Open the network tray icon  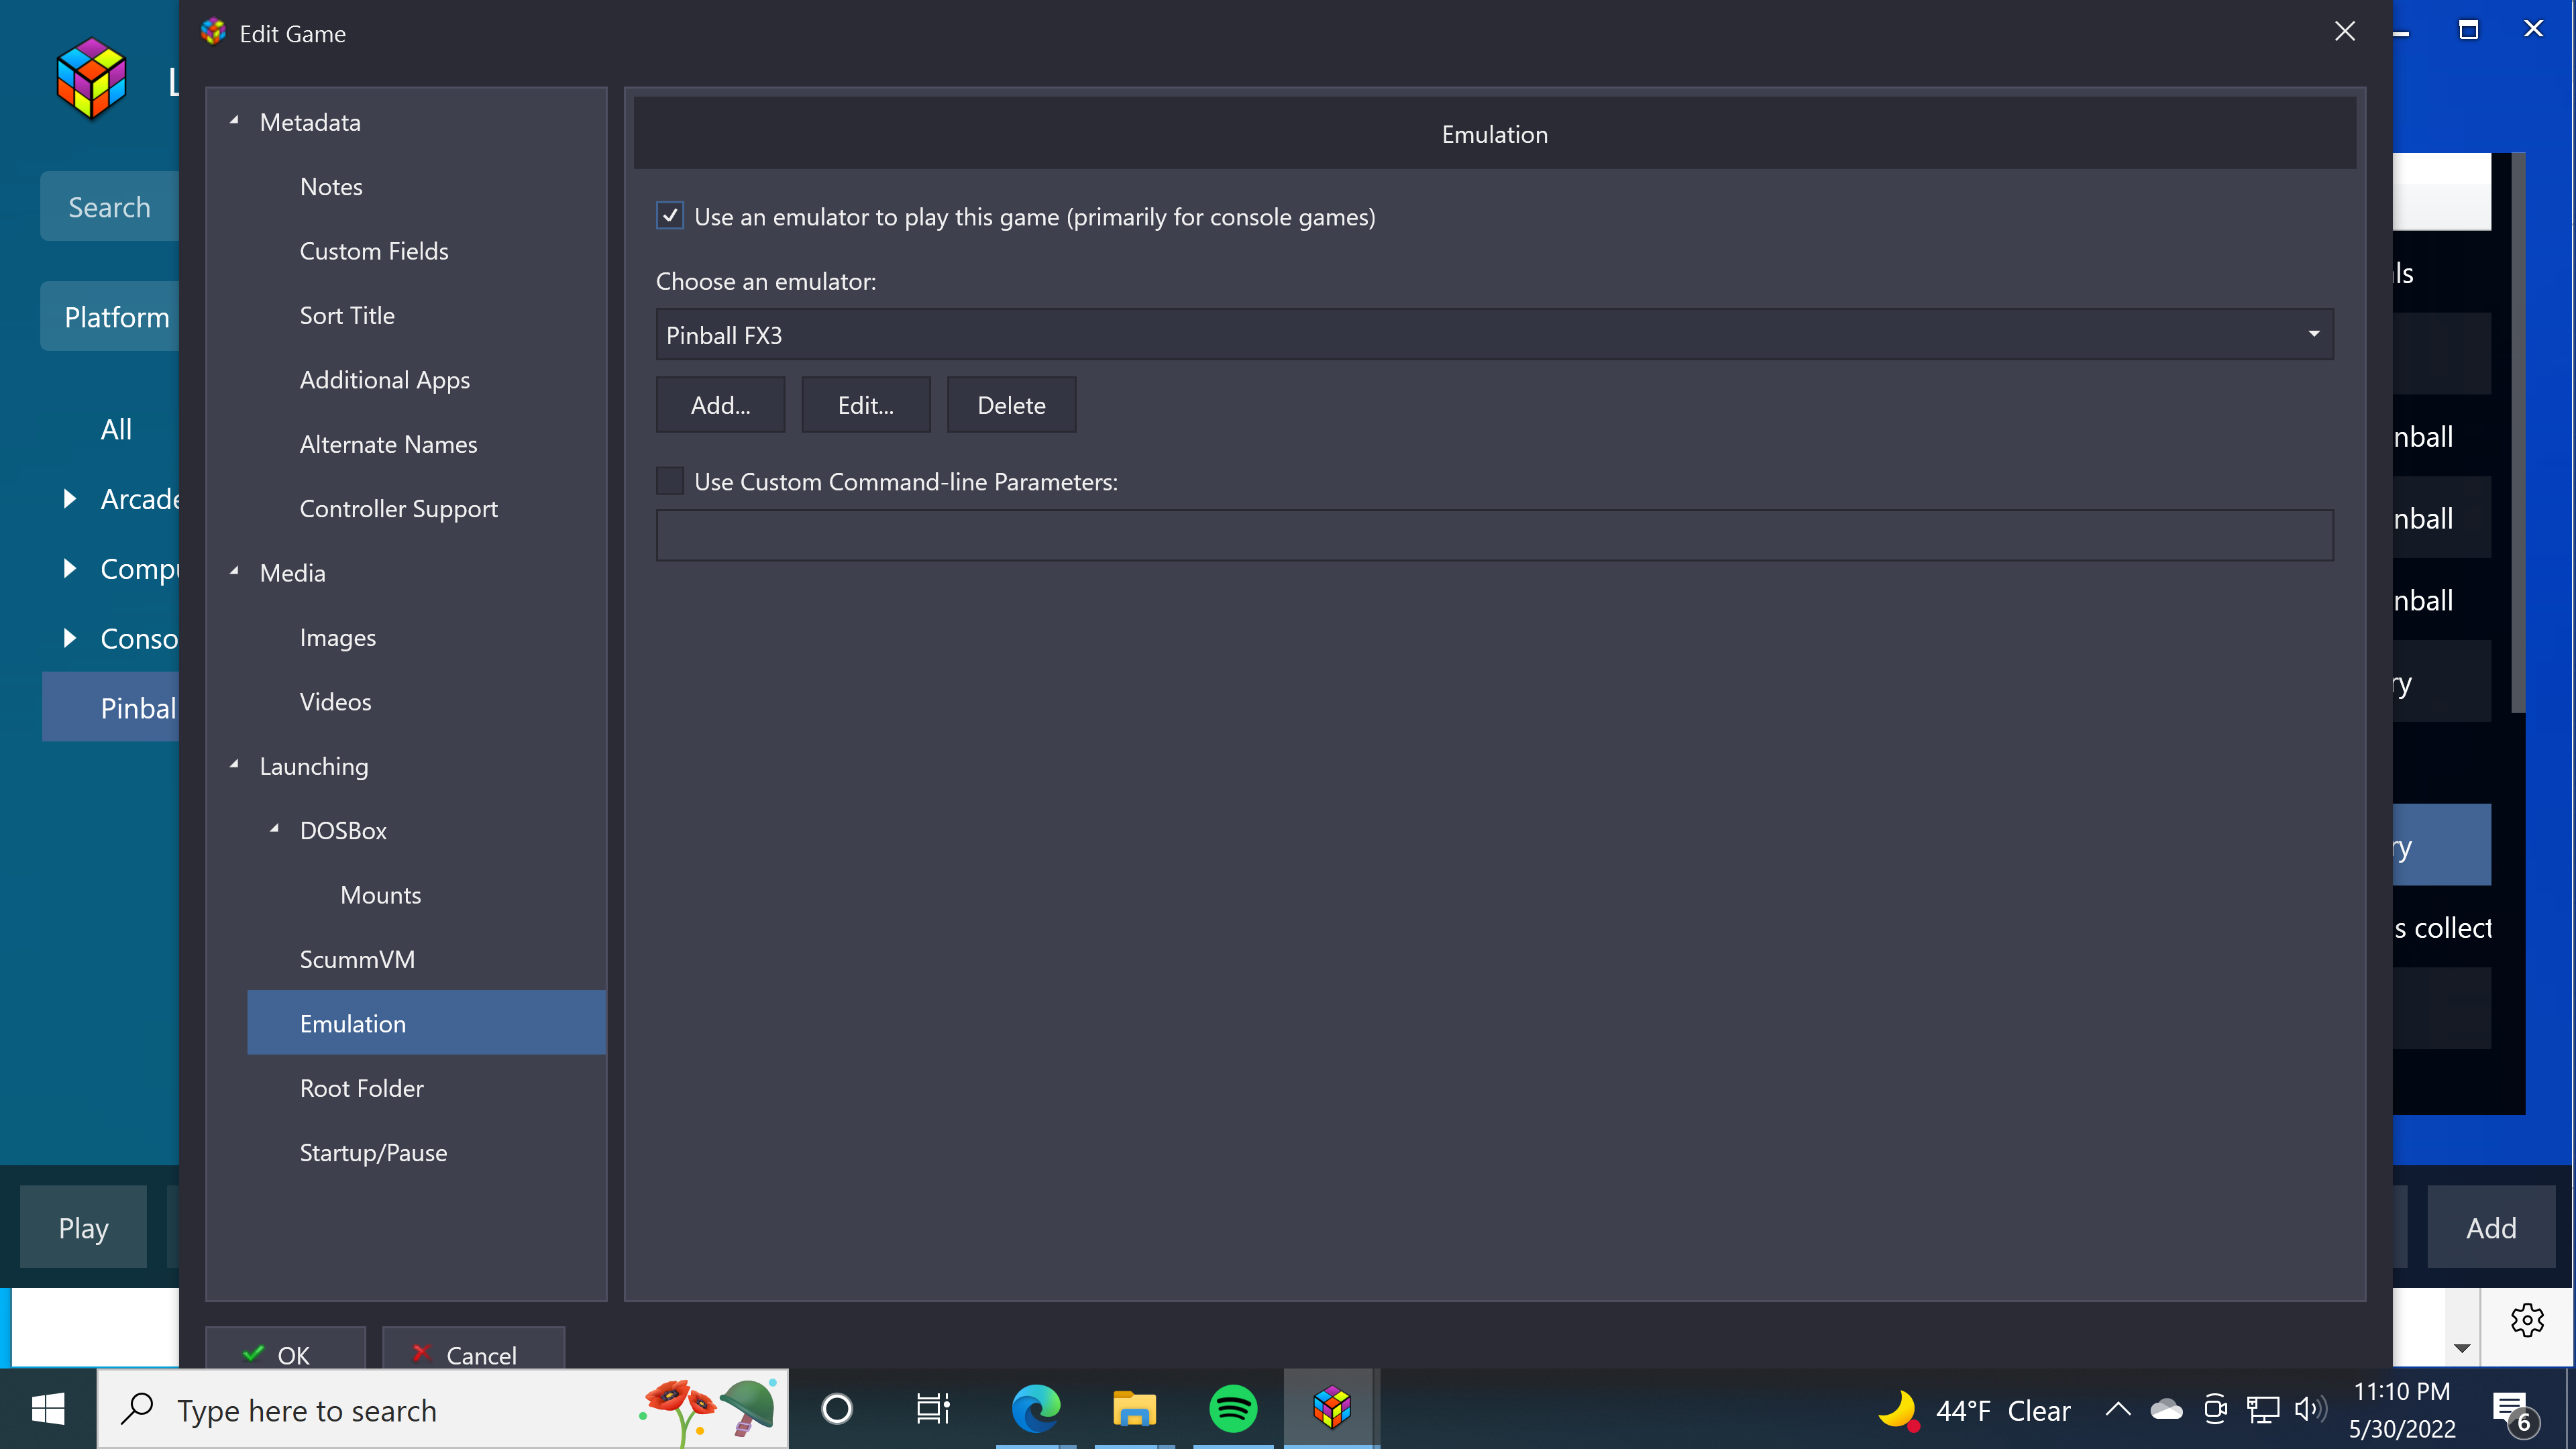click(x=2263, y=1410)
